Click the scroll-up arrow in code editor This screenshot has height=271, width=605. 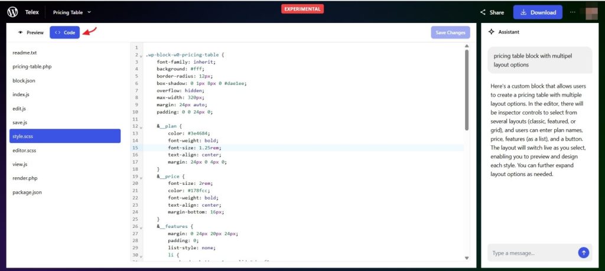click(467, 47)
